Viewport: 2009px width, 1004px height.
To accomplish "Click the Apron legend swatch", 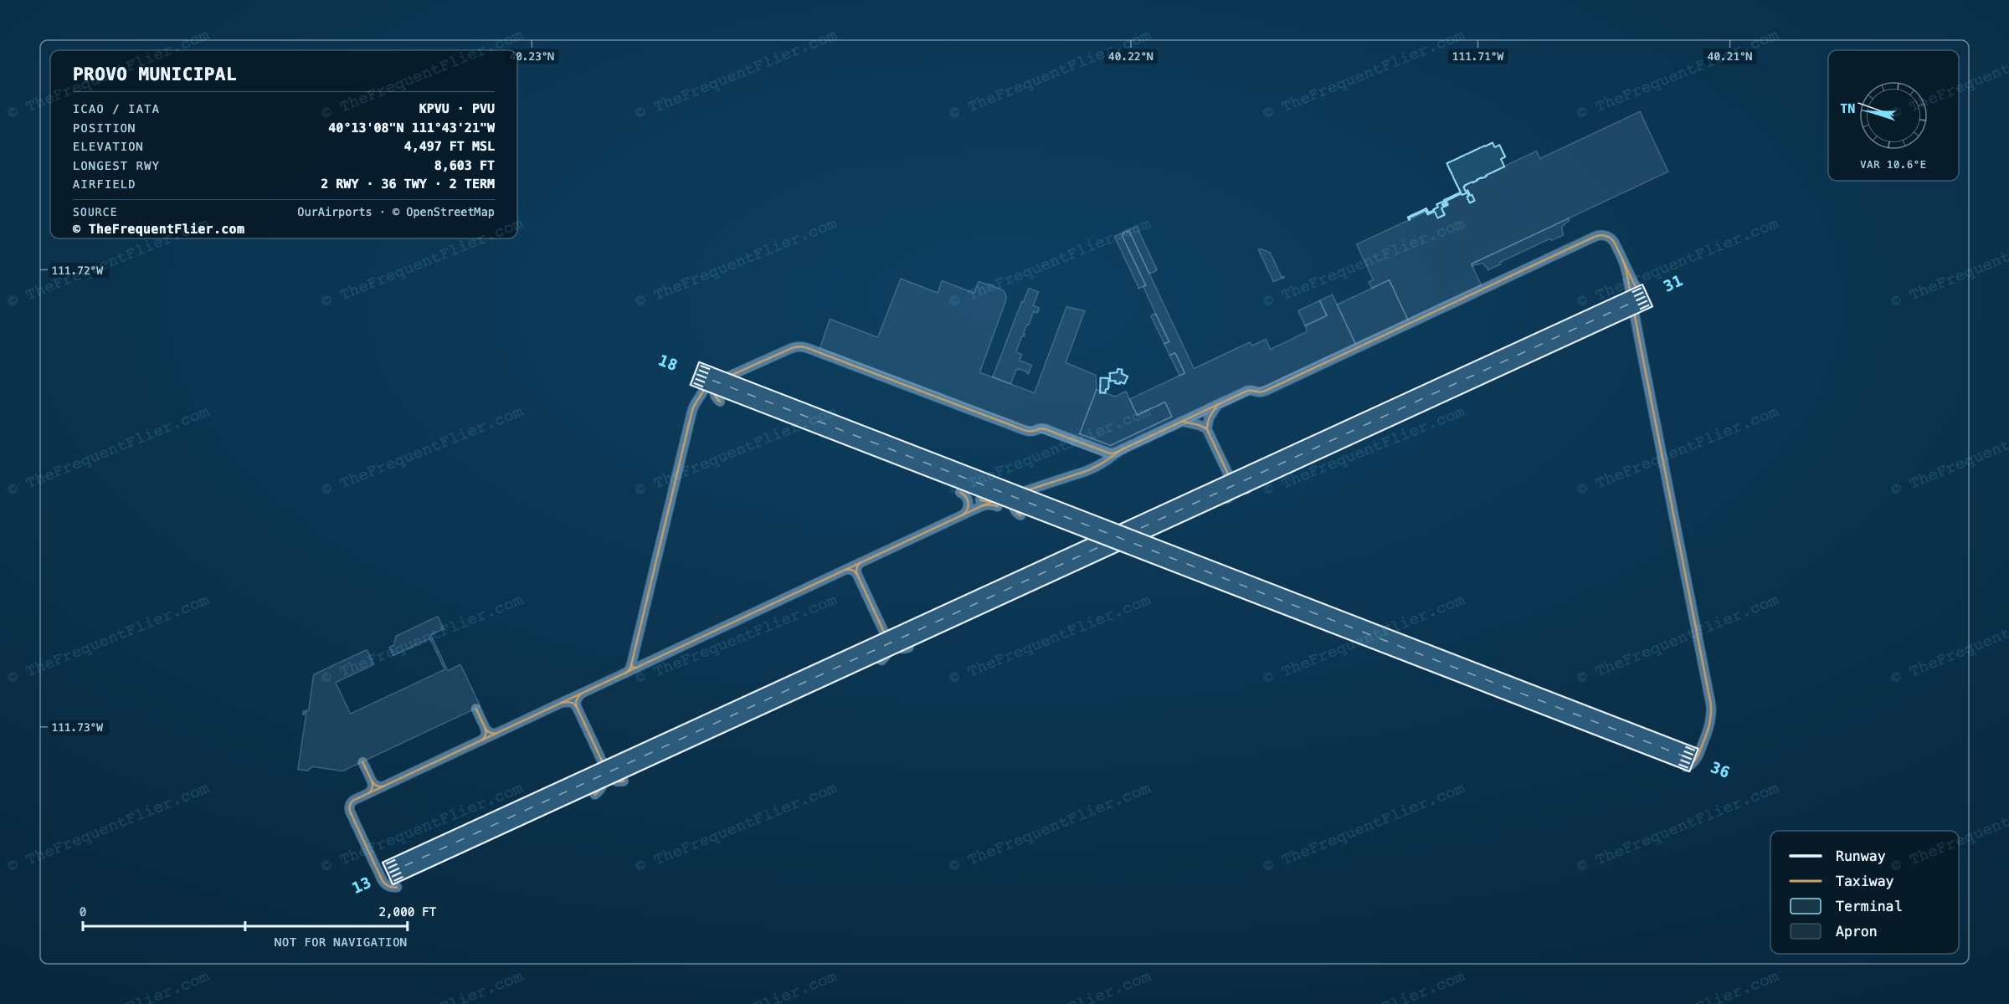I will pos(1806,931).
